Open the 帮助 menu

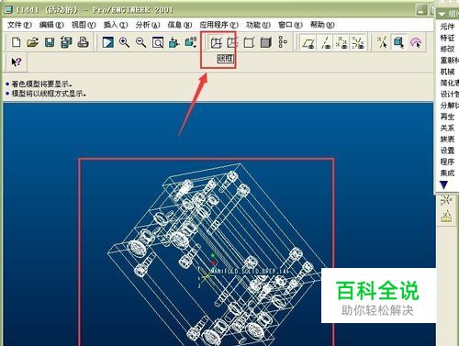point(322,25)
